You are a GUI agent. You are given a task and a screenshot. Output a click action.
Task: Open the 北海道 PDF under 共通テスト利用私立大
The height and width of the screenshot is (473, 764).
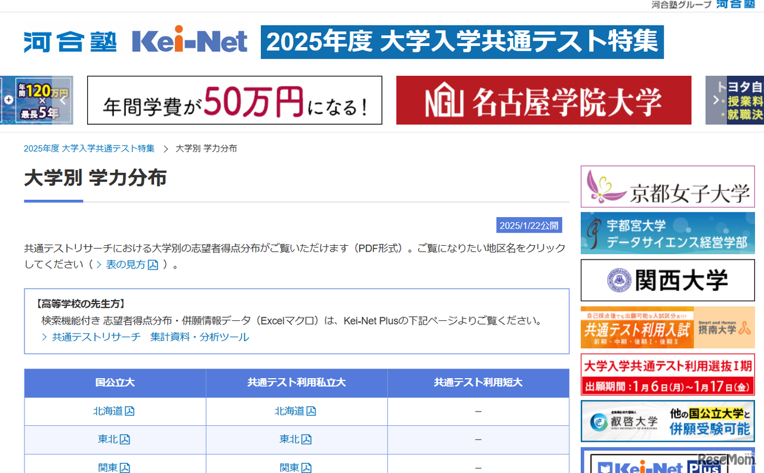295,411
